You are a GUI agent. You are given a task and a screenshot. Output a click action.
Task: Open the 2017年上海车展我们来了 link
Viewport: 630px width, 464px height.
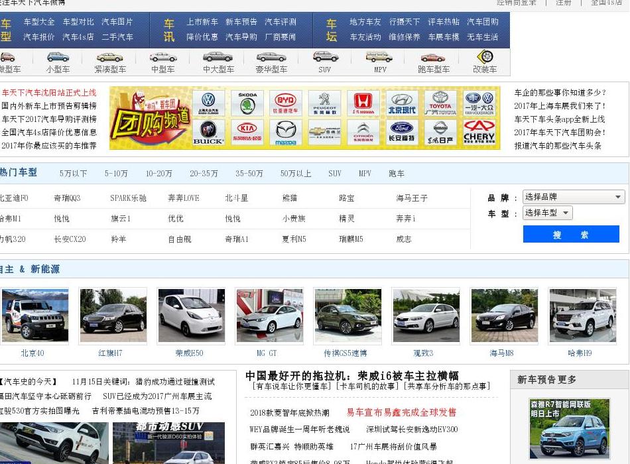point(560,106)
